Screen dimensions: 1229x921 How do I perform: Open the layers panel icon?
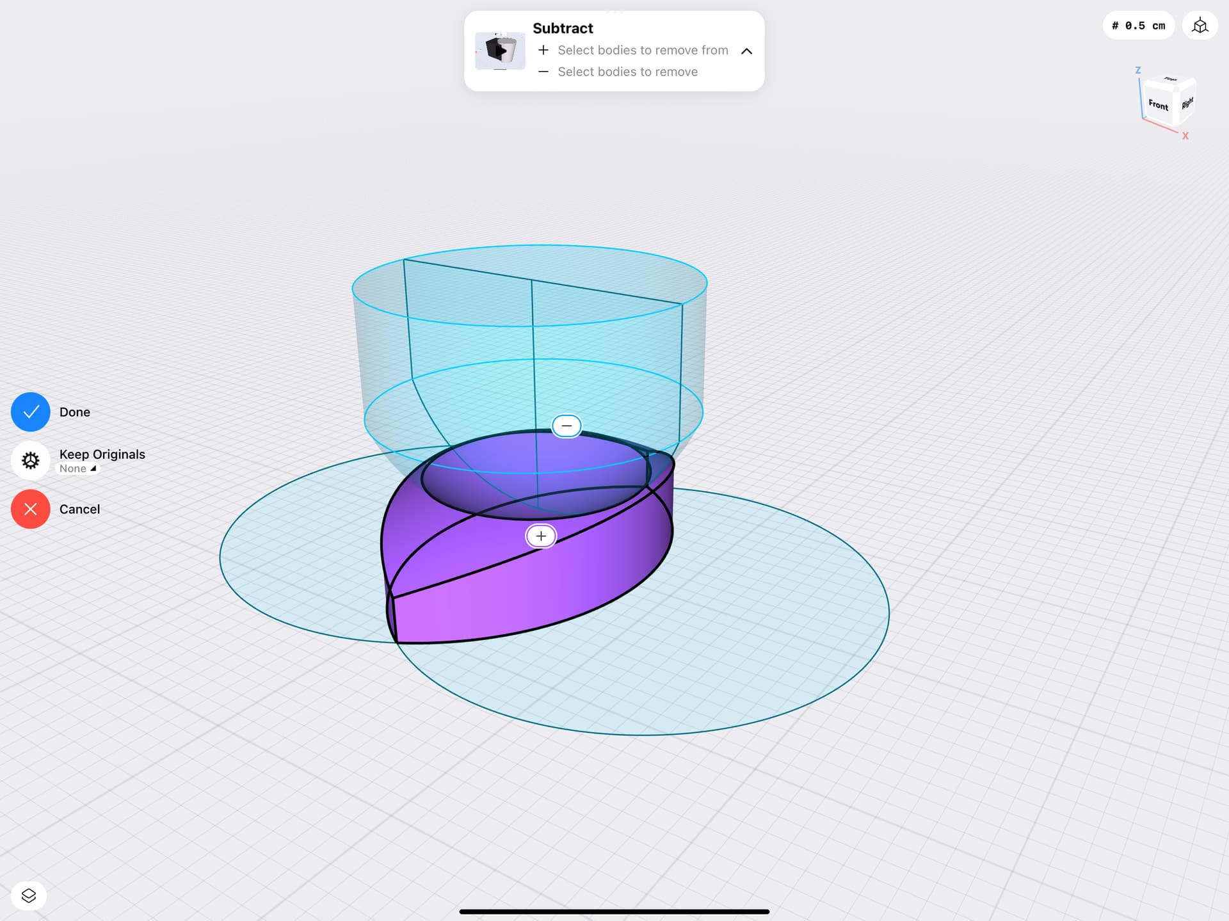pyautogui.click(x=29, y=895)
